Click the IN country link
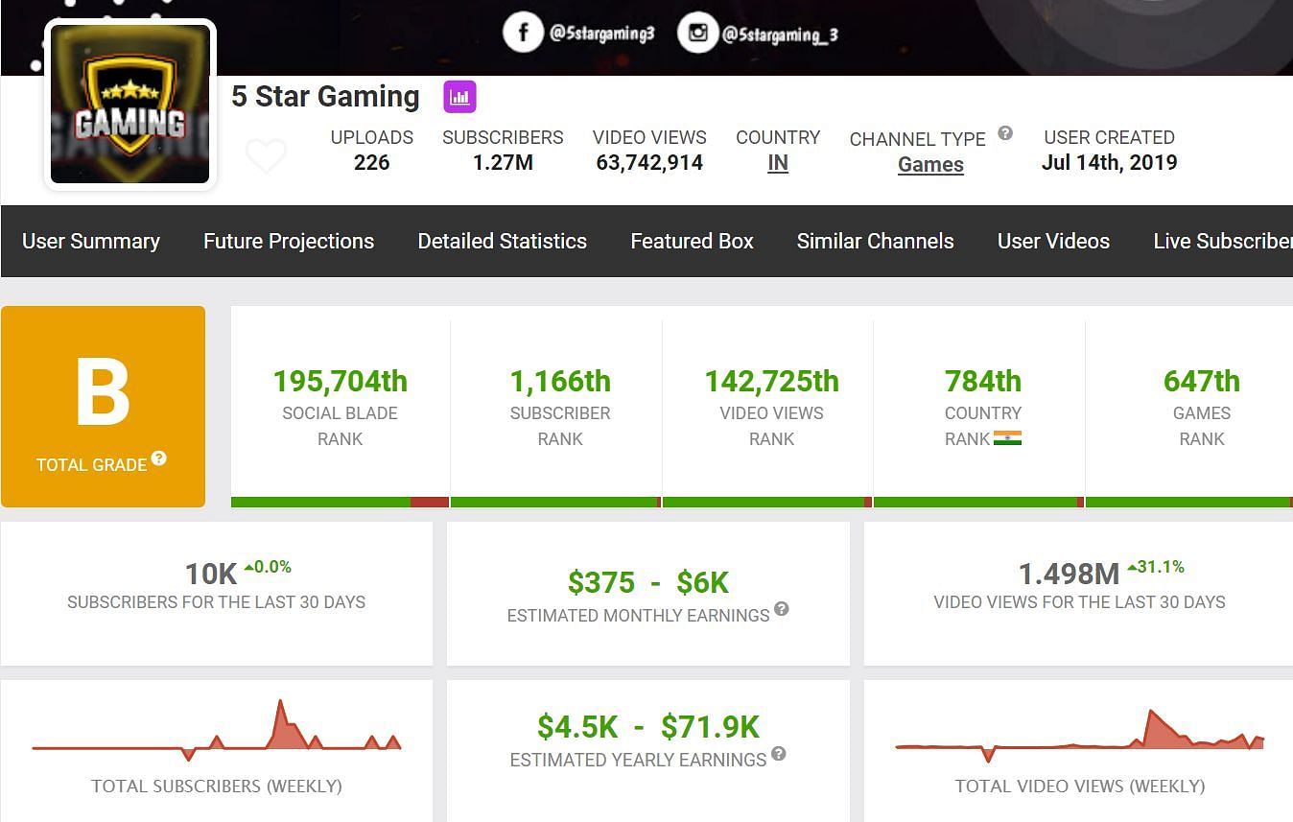 [x=778, y=163]
